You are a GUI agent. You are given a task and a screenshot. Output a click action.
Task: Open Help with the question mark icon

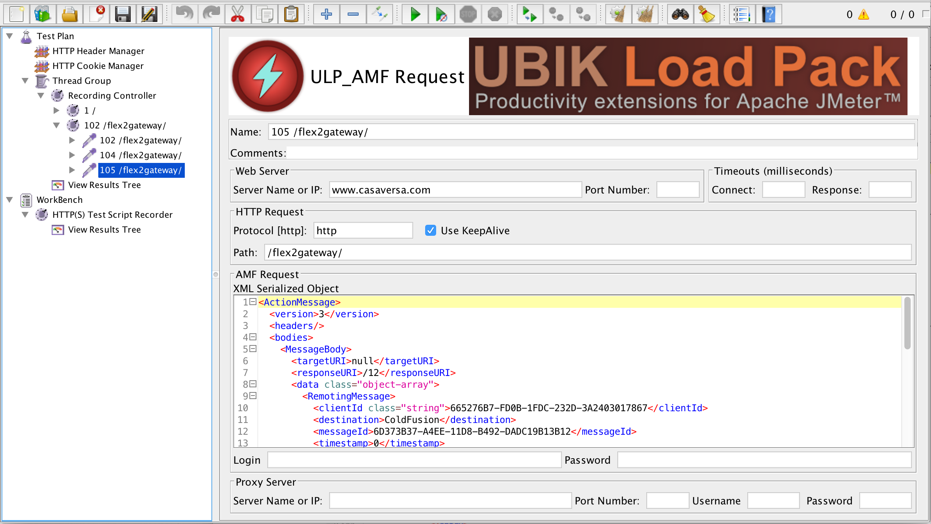[x=769, y=14]
